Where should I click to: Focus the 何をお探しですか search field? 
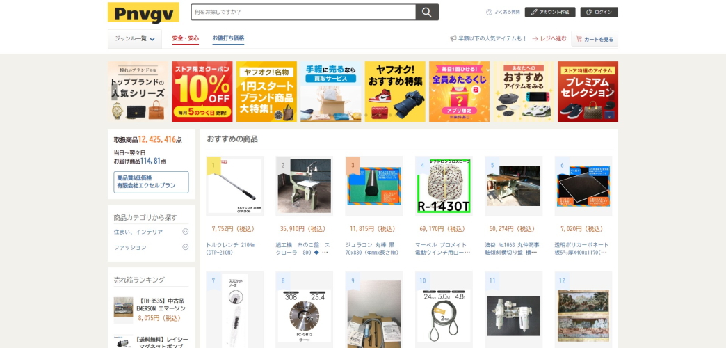tap(303, 12)
